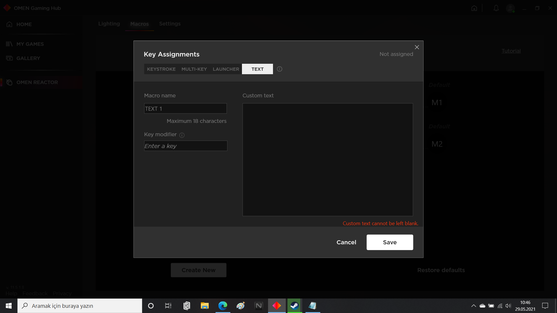This screenshot has width=557, height=313.
Task: Select the TEXT tab
Action: tap(257, 69)
